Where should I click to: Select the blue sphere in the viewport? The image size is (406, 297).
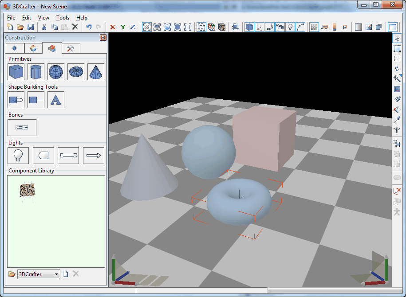[209, 152]
